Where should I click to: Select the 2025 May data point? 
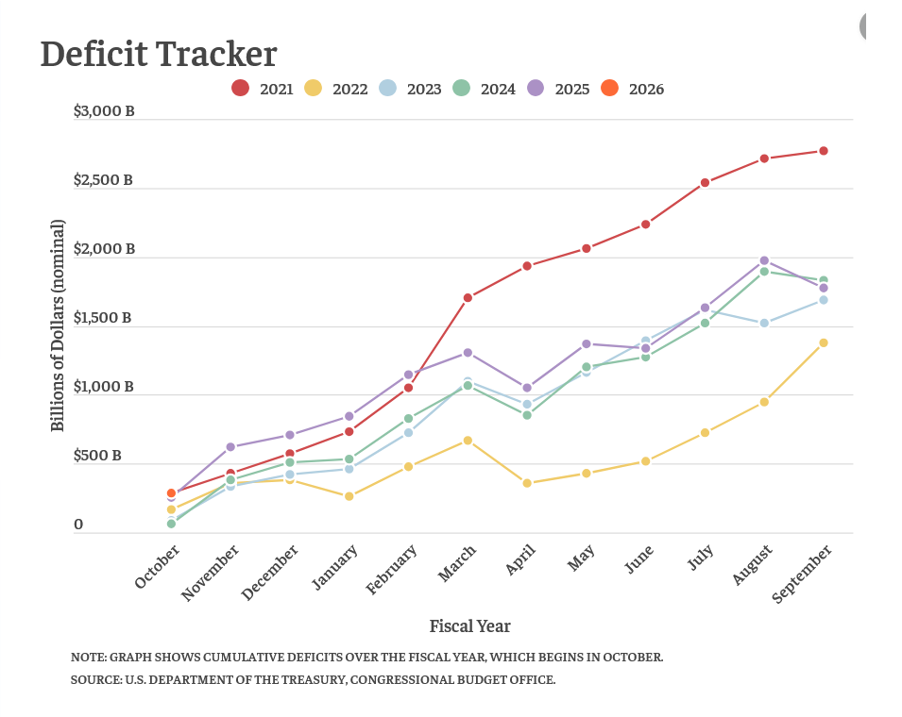[587, 344]
